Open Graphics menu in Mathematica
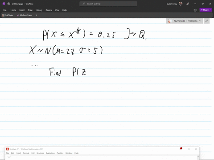 pos(40,153)
